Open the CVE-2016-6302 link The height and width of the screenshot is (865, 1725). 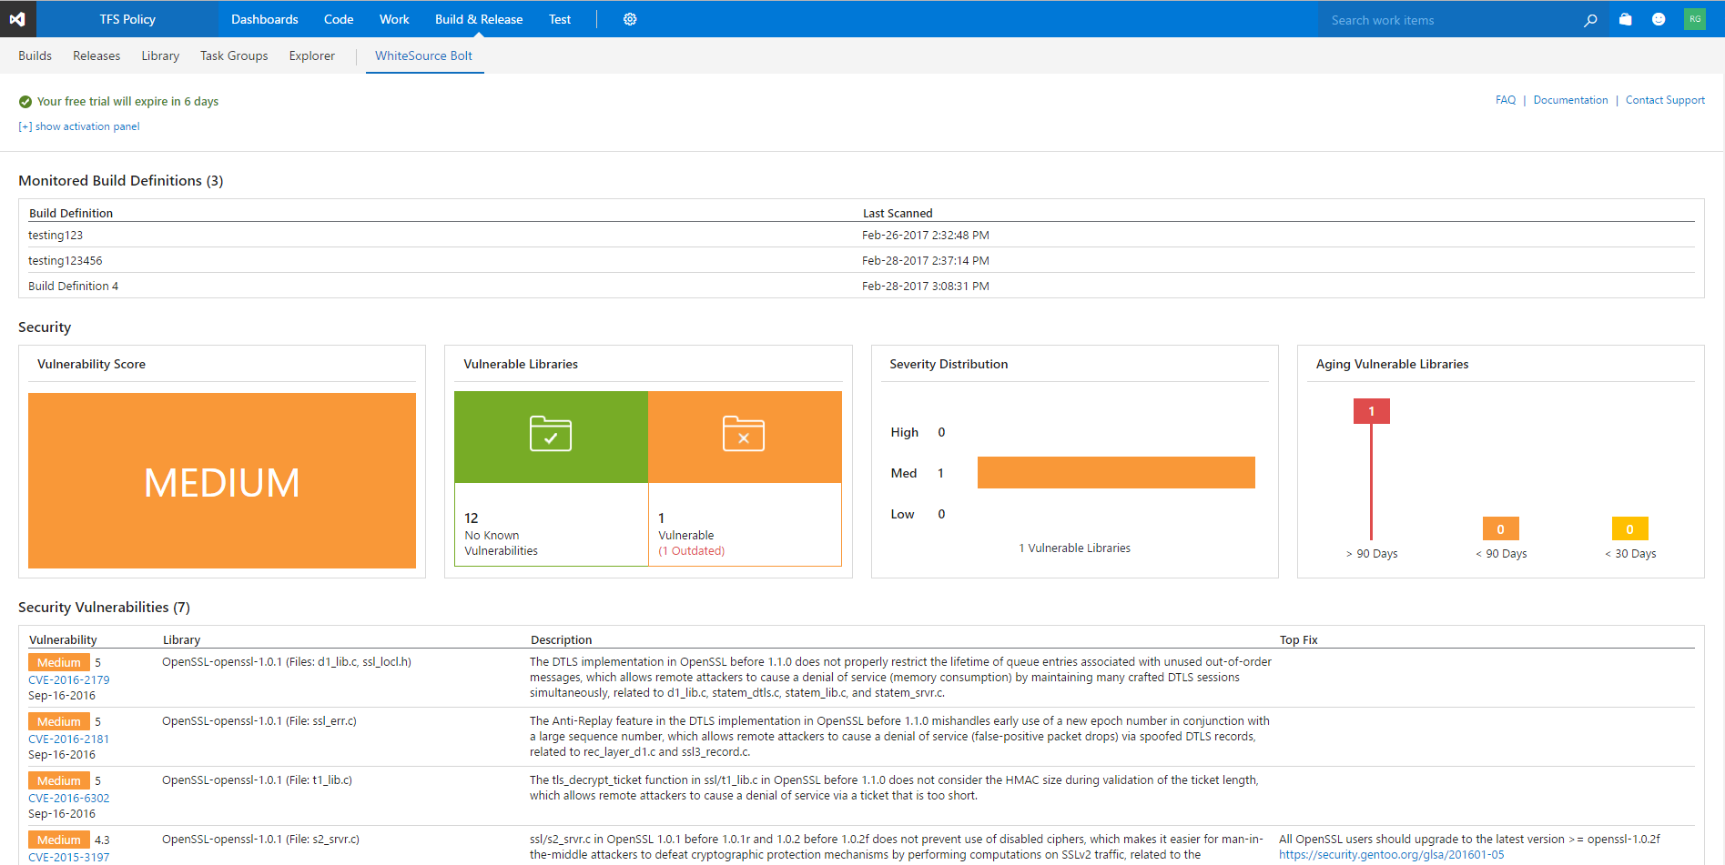pyautogui.click(x=68, y=798)
